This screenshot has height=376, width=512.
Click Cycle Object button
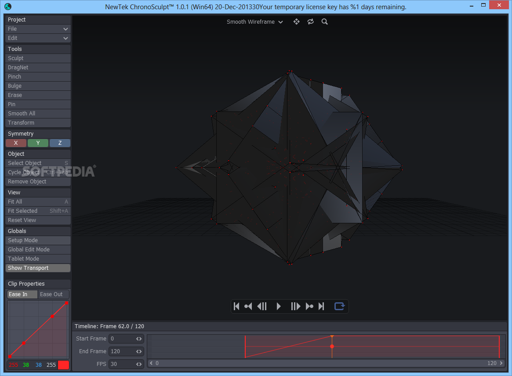click(38, 172)
